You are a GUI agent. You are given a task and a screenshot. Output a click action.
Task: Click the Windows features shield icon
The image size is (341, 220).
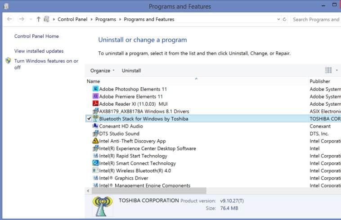click(8, 61)
